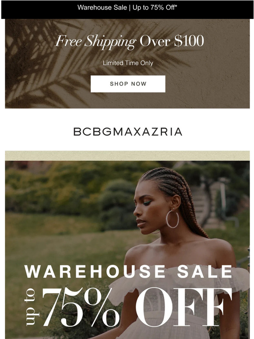The image size is (254, 339).
Task: Click the large 75% text
Action: click(x=81, y=307)
